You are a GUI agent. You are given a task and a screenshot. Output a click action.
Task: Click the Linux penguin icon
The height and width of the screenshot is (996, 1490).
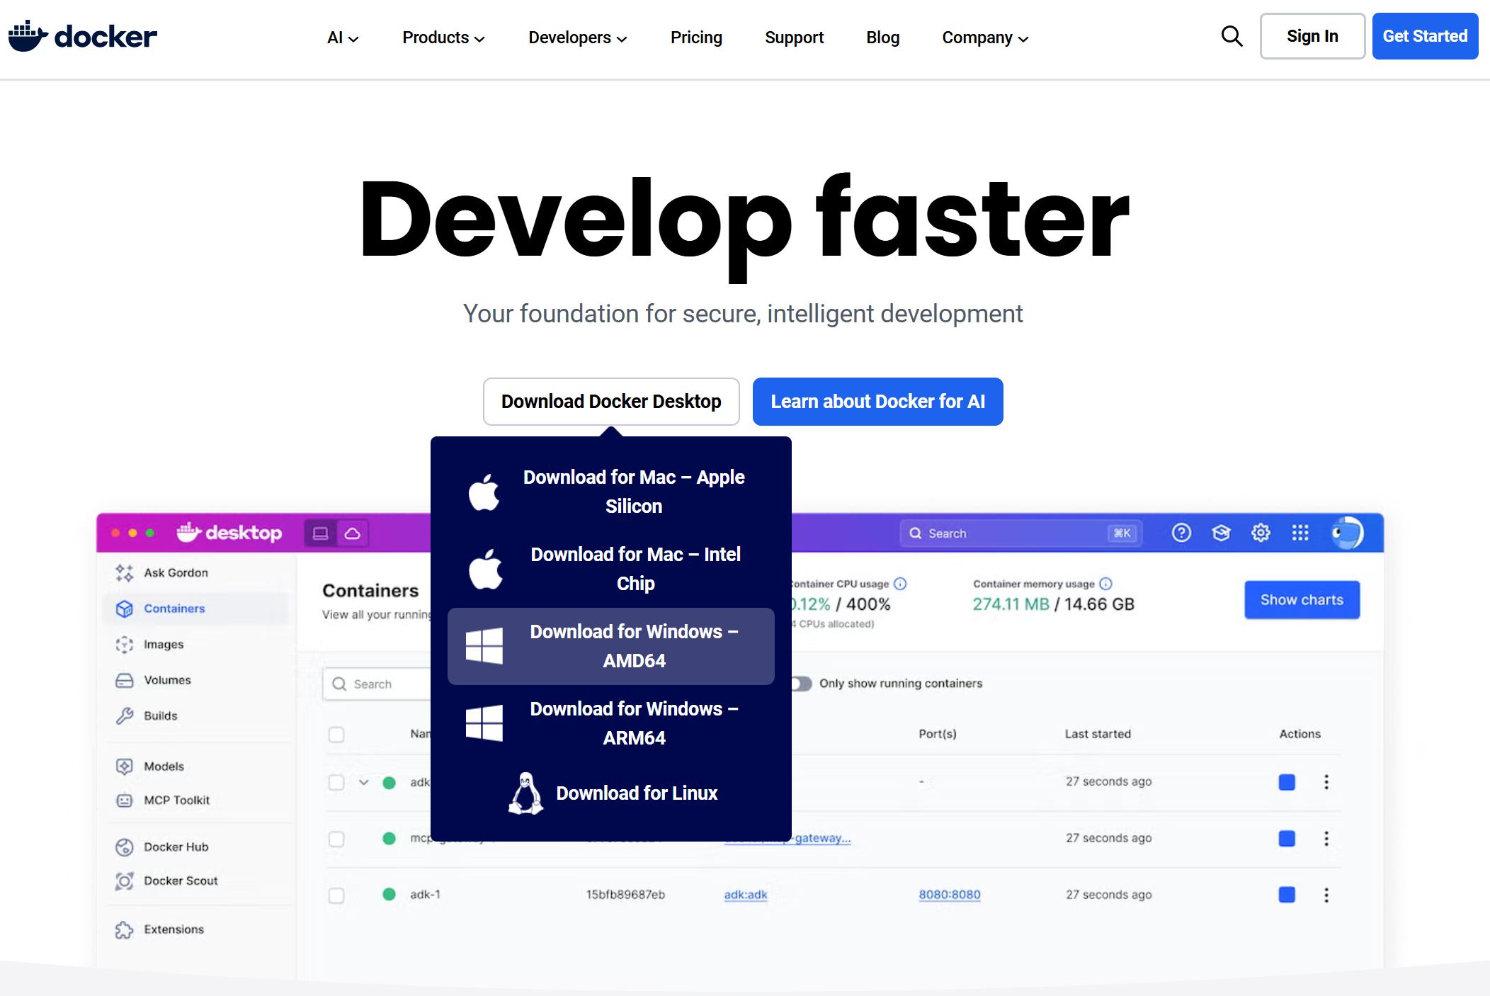pyautogui.click(x=525, y=793)
